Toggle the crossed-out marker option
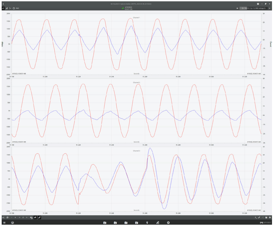 coord(35,217)
